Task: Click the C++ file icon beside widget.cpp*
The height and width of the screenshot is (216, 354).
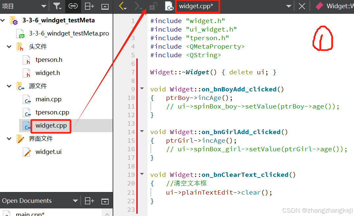Action: pos(169,6)
